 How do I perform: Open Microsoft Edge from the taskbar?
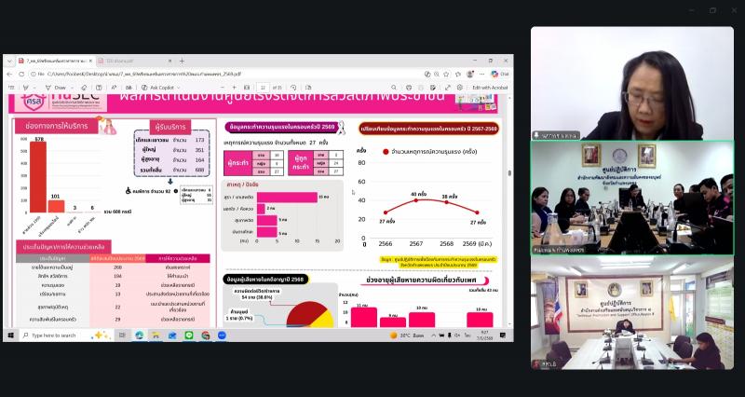[139, 335]
